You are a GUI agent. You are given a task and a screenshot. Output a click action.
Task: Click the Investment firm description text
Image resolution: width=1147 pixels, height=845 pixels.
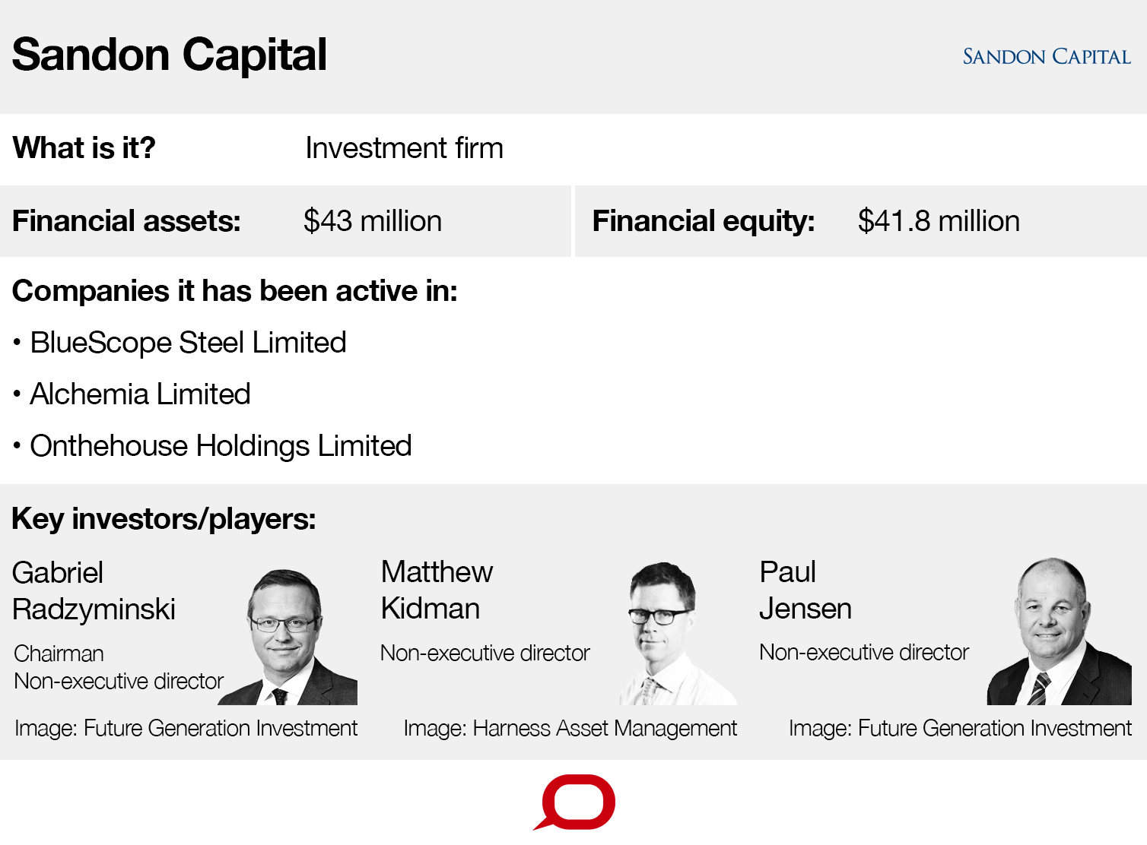[404, 148]
